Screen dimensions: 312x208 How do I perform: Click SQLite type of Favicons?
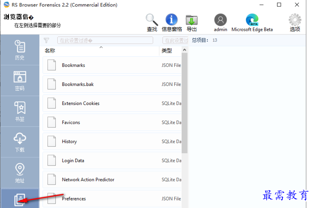tap(171, 122)
